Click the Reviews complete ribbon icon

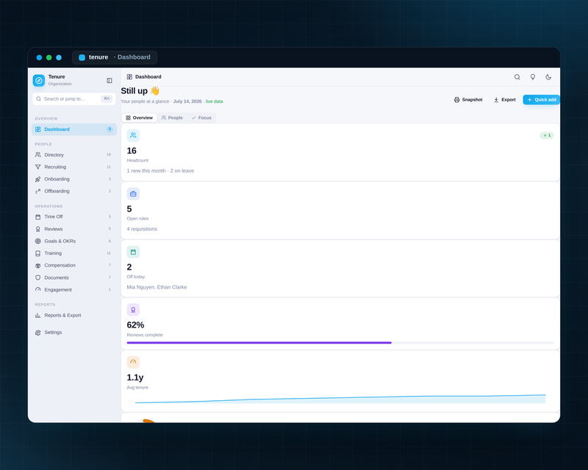tap(133, 310)
